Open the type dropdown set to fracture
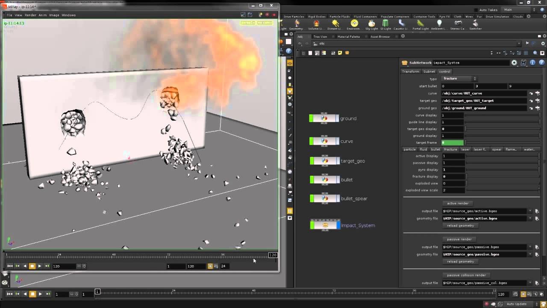 [459, 79]
